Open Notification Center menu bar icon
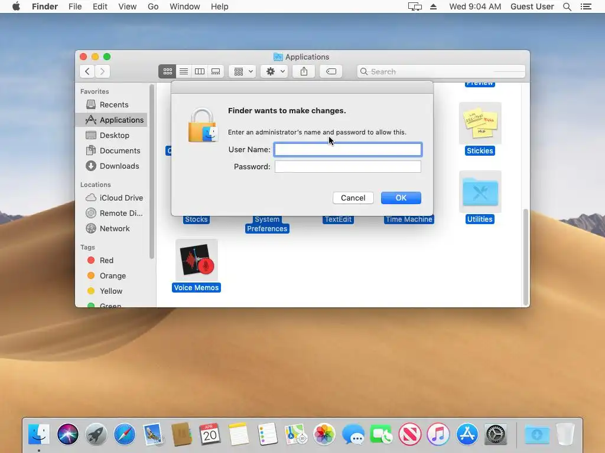 click(586, 6)
